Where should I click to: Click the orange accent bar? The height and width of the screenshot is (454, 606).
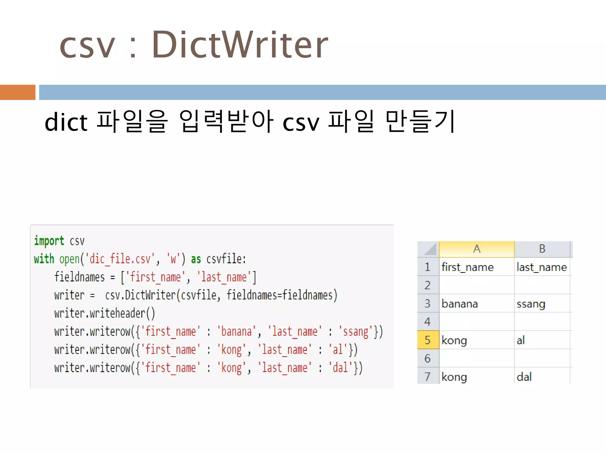pos(17,92)
